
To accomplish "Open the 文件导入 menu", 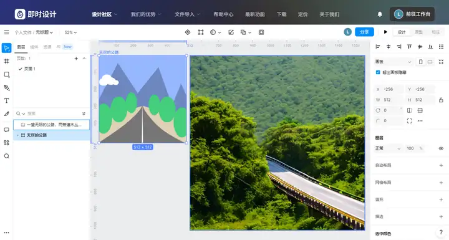I will click(187, 14).
